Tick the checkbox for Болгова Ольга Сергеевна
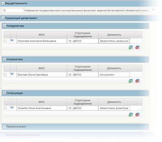Viewport: 162px width, 142px height. click(5, 75)
